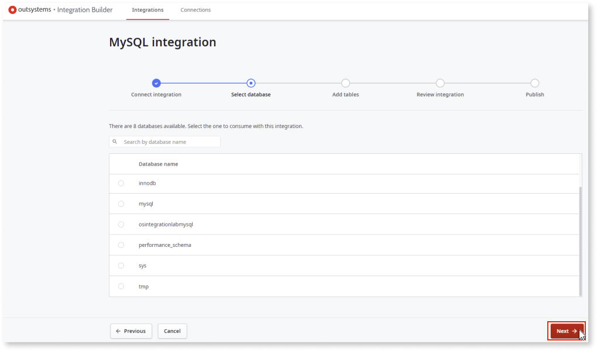
Task: Click the Previous button
Action: tap(131, 331)
